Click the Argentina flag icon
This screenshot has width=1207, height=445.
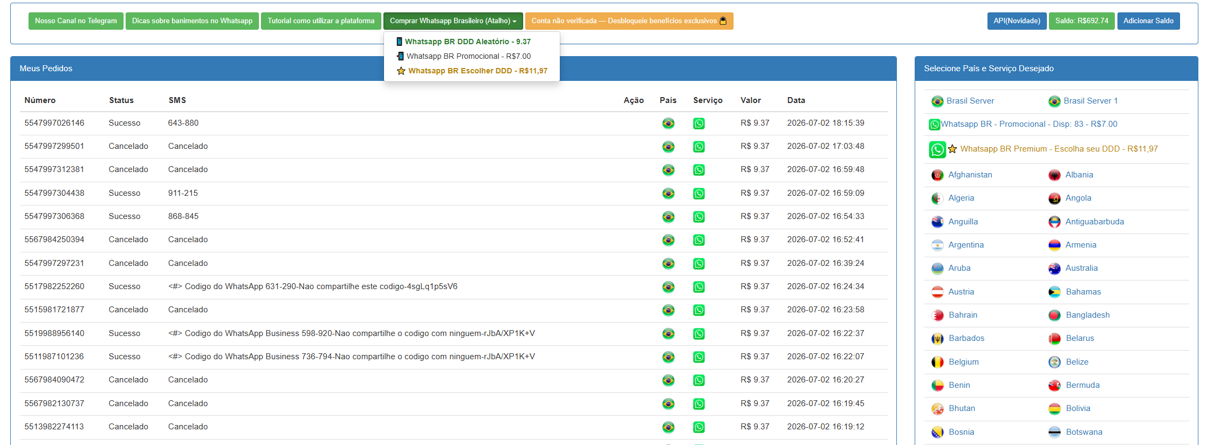pos(937,245)
